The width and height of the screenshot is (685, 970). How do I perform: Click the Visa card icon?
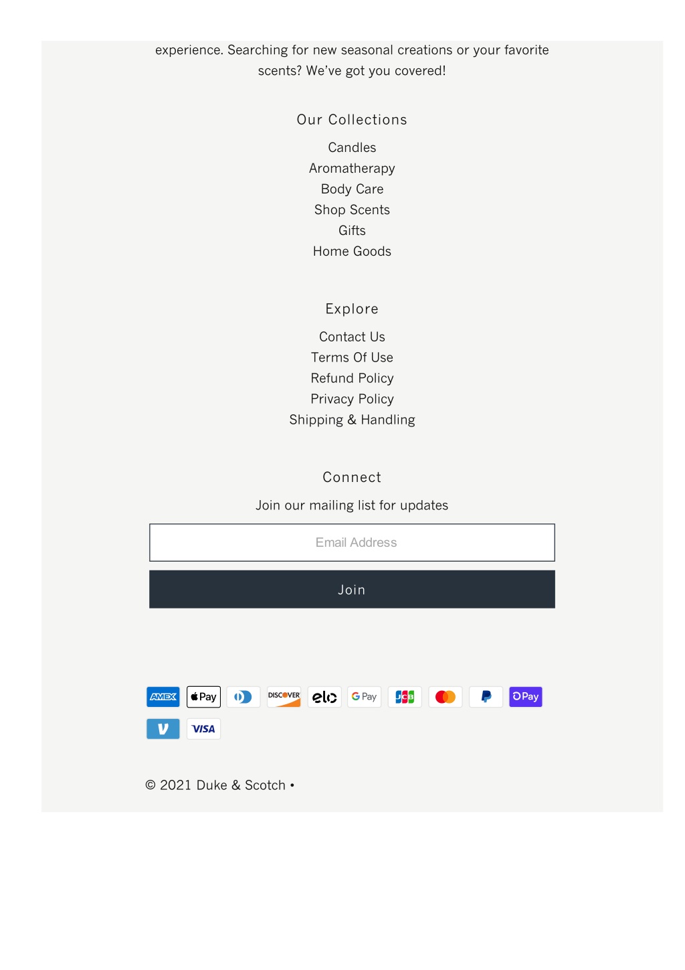203,729
